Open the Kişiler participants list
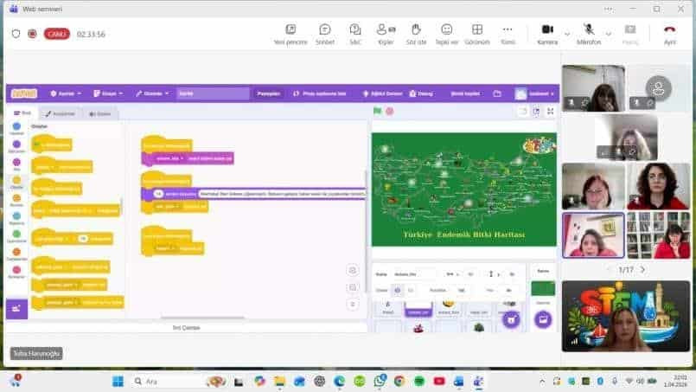This screenshot has width=696, height=392. point(386,33)
